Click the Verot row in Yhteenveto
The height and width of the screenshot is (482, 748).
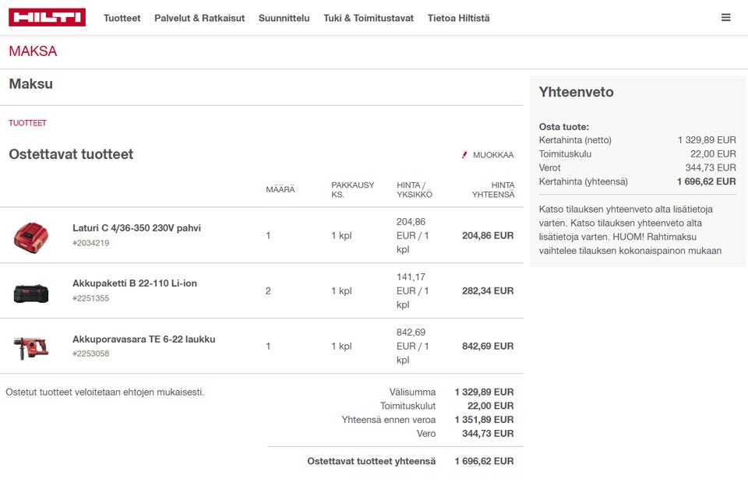pyautogui.click(x=637, y=168)
